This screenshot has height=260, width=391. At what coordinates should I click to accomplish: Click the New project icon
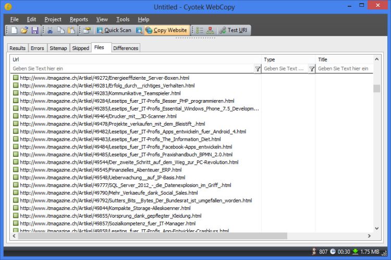pos(14,30)
